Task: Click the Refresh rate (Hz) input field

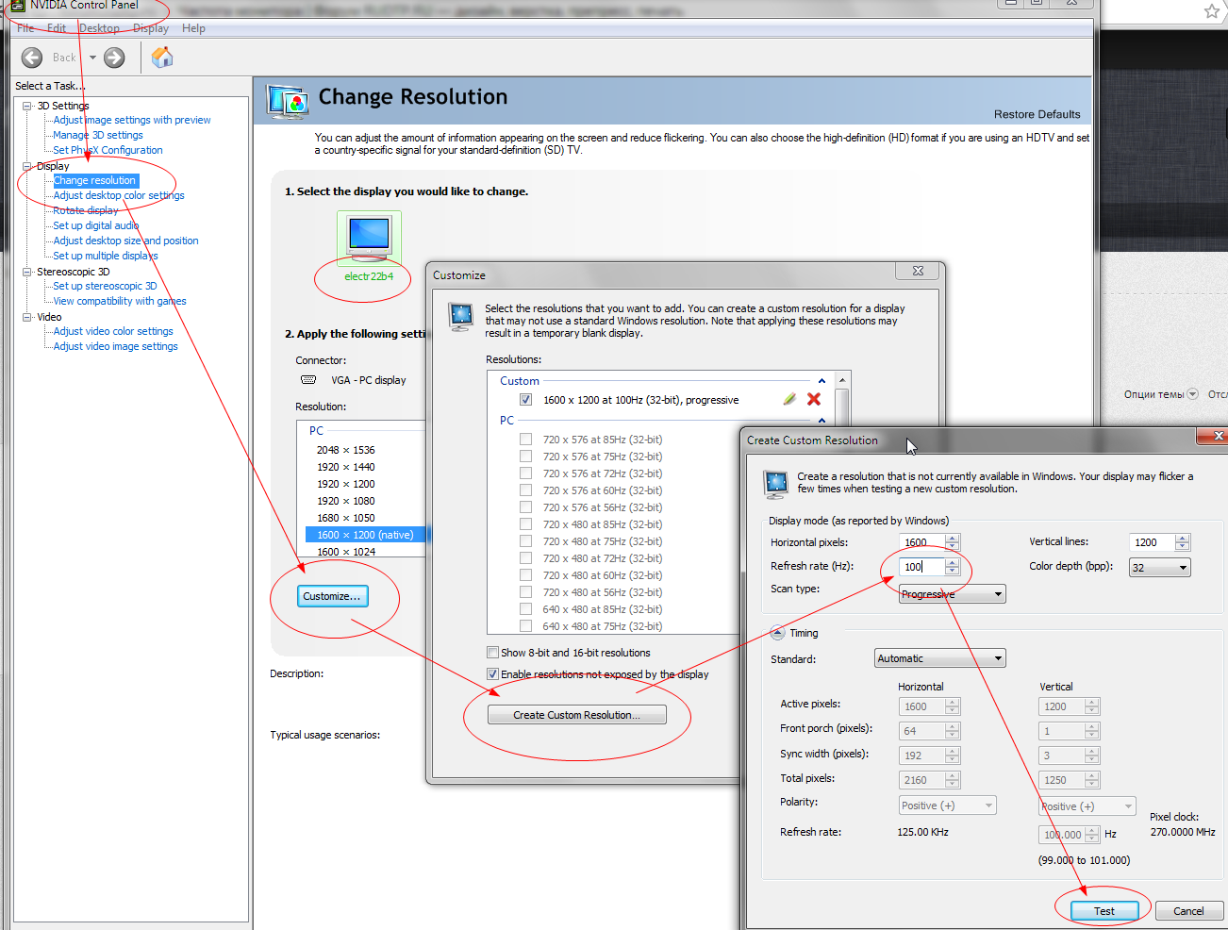Action: pos(922,567)
